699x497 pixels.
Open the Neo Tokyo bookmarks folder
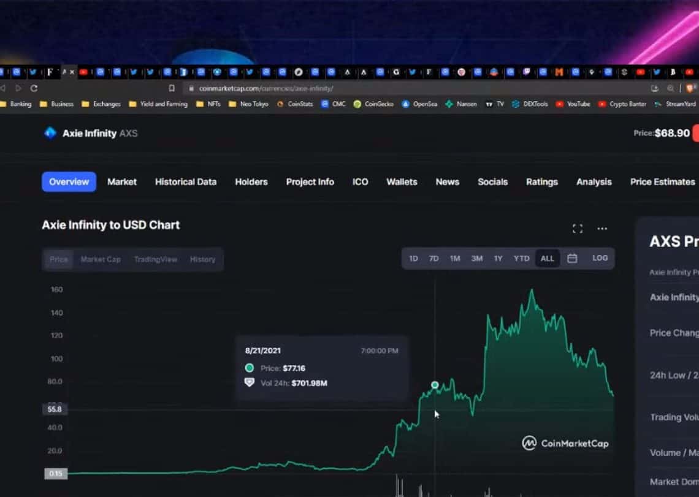click(249, 104)
